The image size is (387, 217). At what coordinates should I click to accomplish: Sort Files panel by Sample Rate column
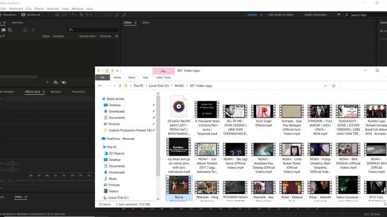[x=87, y=36]
